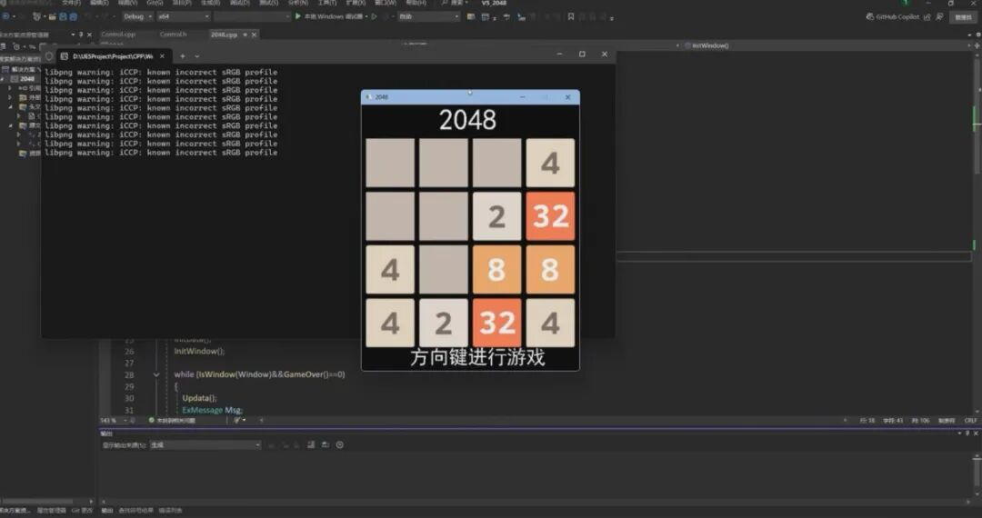Toggle pin on the 2048.cpp tab
This screenshot has width=982, height=518.
[244, 35]
